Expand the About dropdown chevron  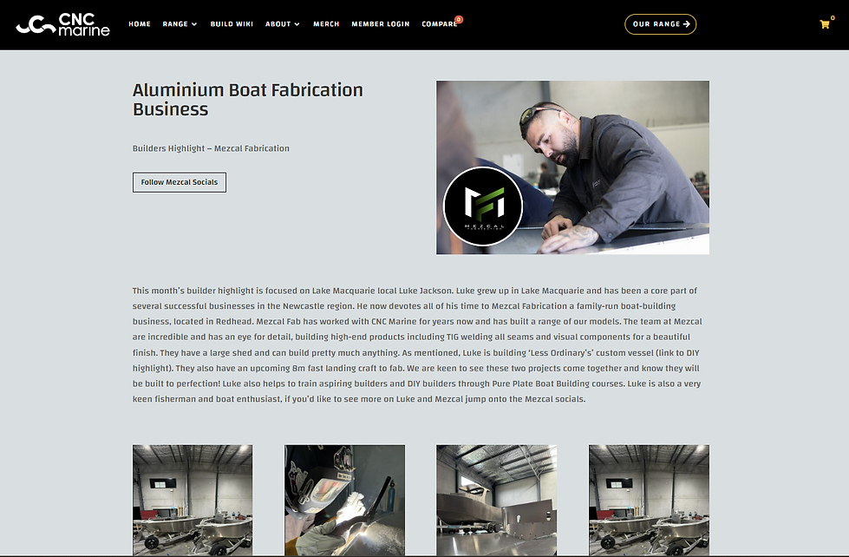click(297, 24)
